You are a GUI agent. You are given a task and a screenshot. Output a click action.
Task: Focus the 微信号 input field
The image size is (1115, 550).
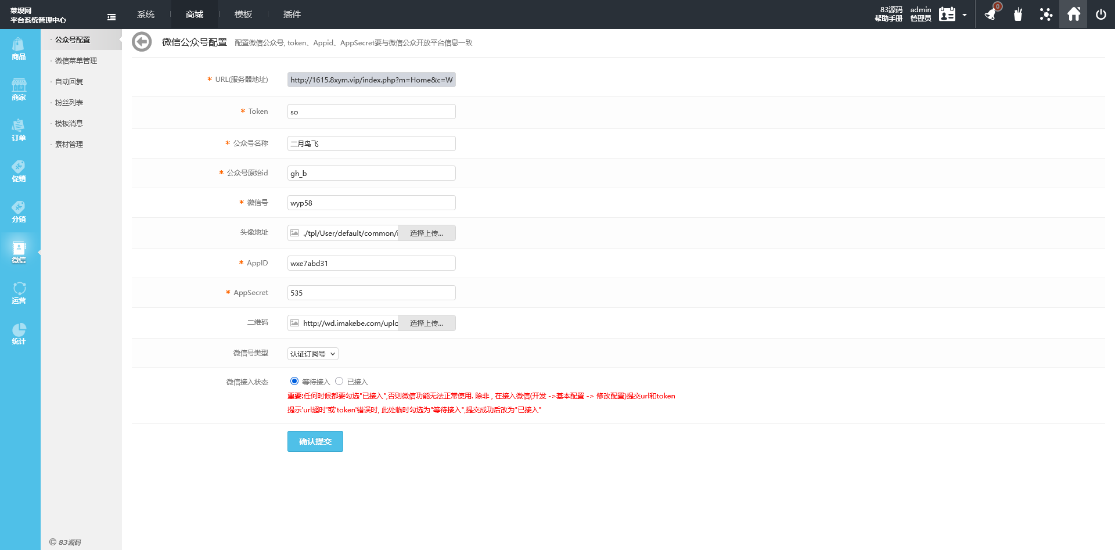[372, 203]
